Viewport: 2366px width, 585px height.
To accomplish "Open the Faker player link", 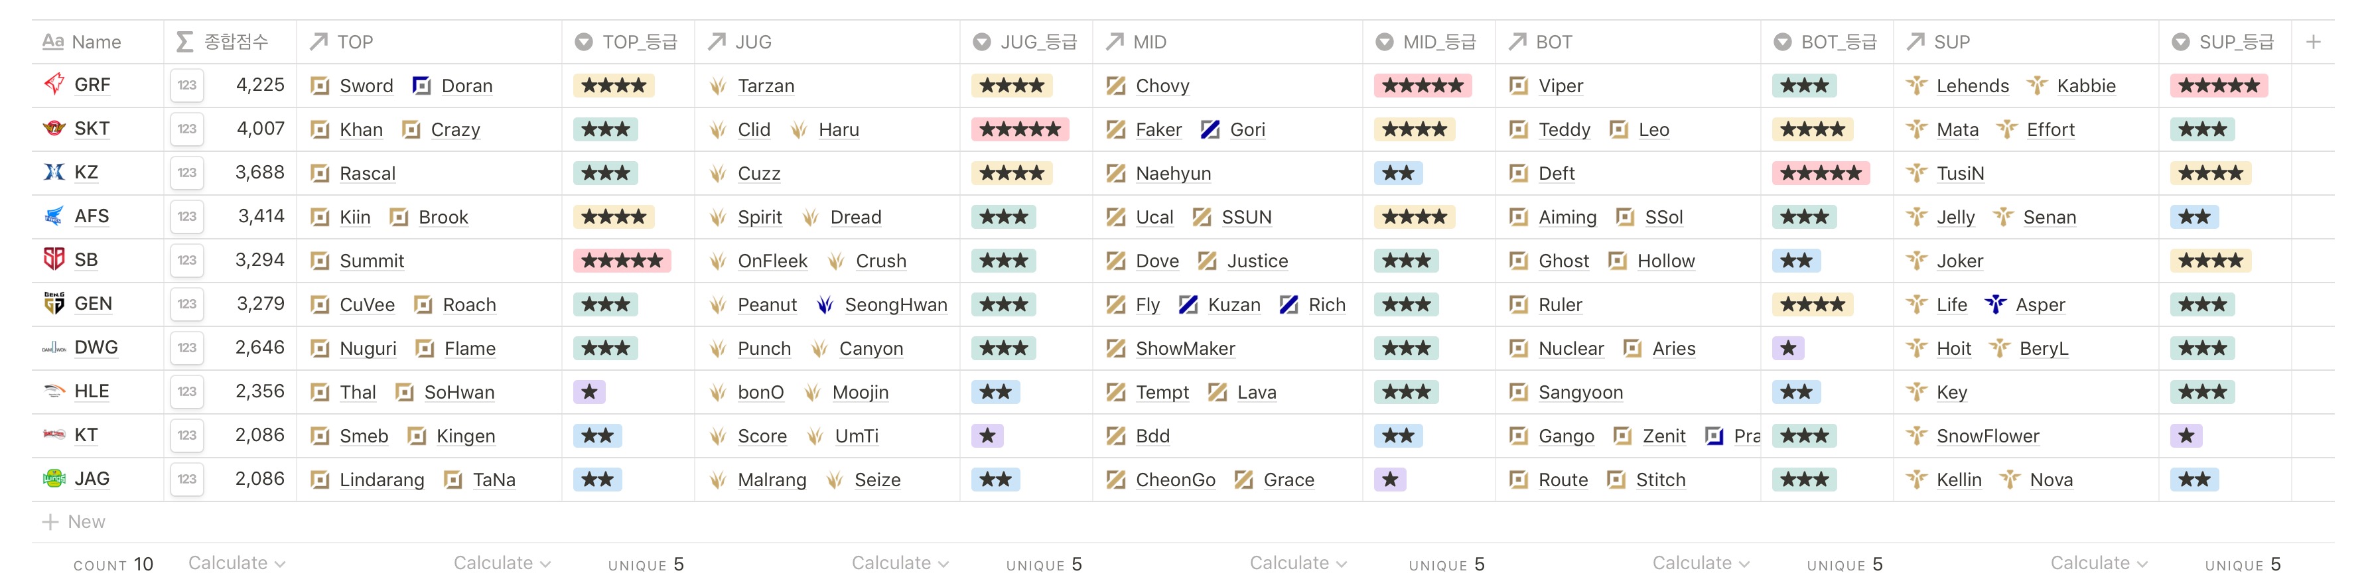I will pos(1158,129).
